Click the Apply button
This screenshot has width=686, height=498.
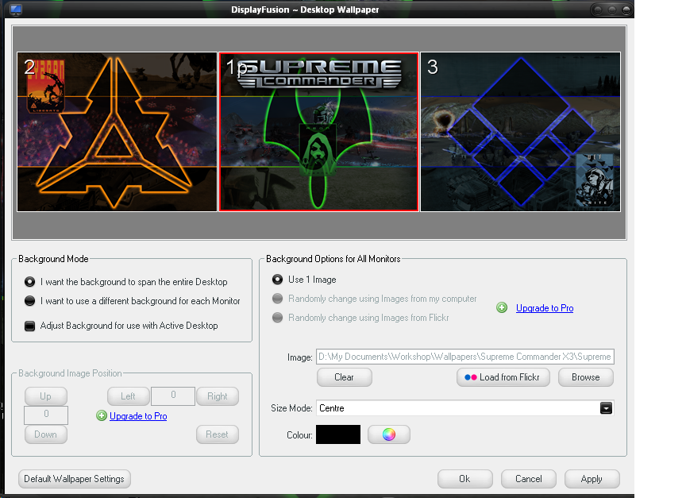coord(592,479)
